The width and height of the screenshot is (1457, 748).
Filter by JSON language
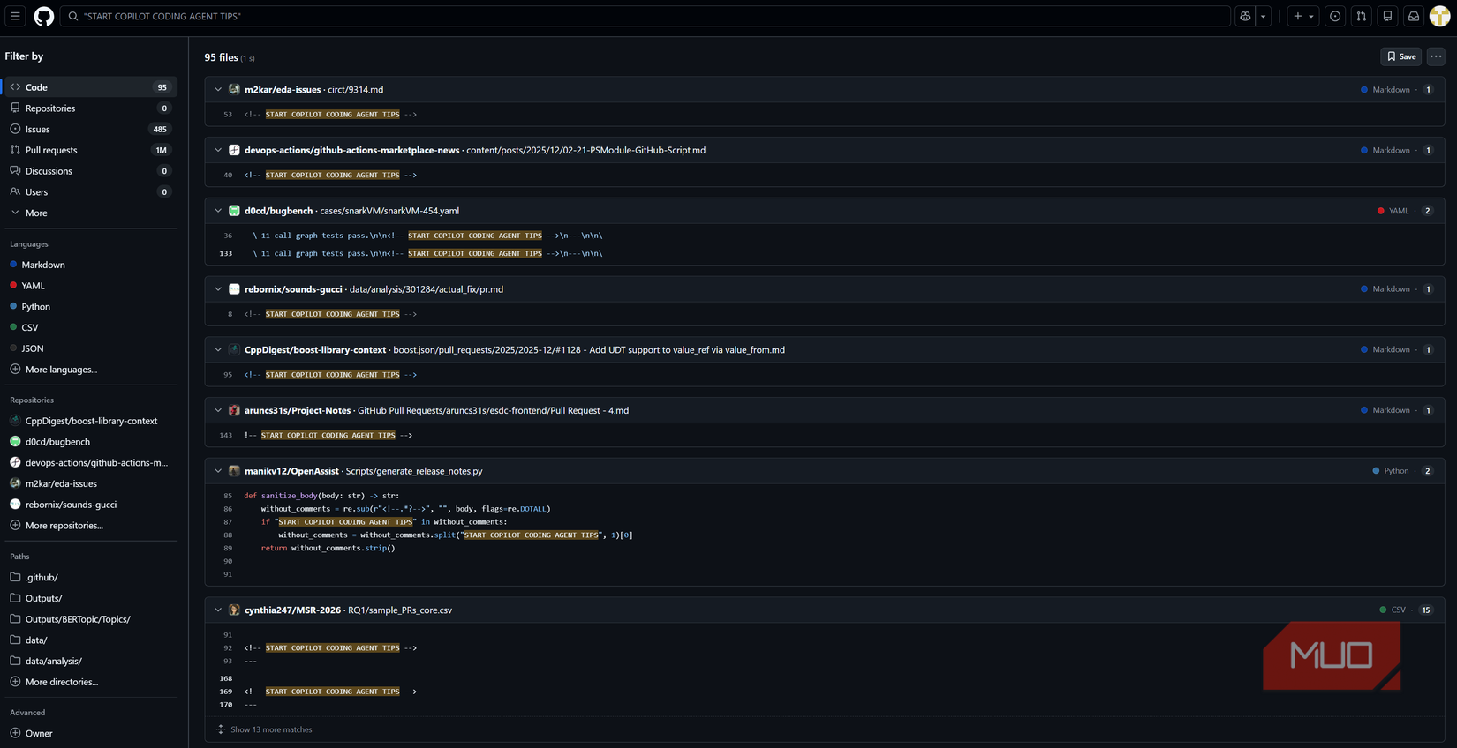point(91,348)
